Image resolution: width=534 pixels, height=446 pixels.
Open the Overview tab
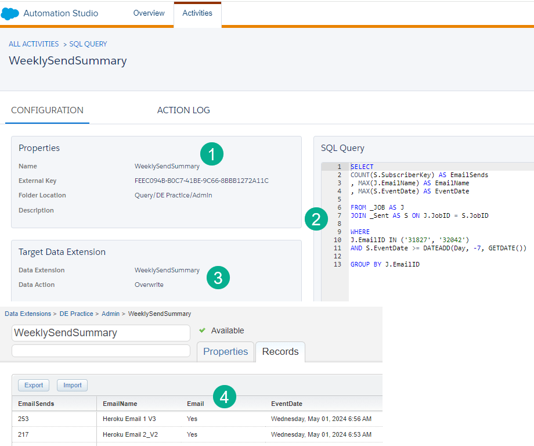coord(149,13)
